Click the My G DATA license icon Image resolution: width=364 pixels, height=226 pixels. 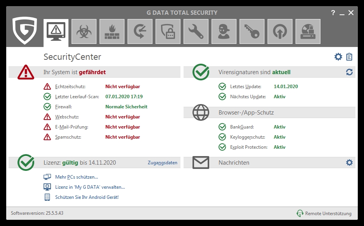coord(47,187)
